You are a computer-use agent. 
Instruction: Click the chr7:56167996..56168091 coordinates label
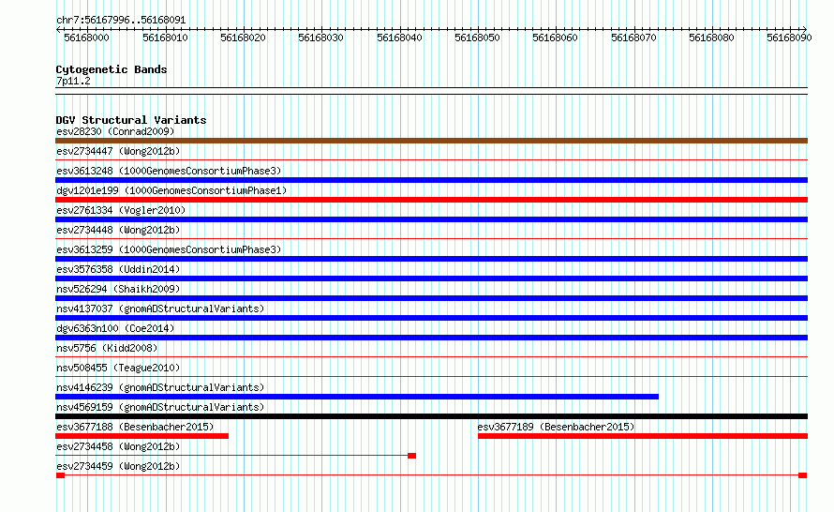[121, 20]
